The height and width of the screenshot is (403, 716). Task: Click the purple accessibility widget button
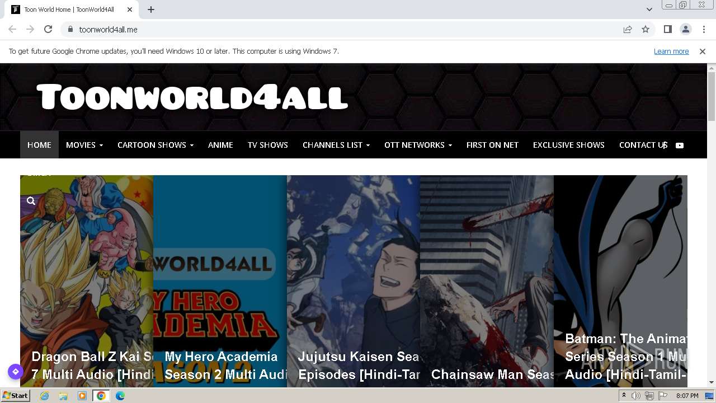(x=15, y=371)
